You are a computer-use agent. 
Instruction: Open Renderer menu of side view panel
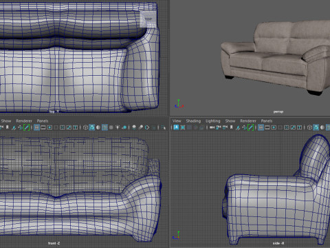(x=248, y=121)
